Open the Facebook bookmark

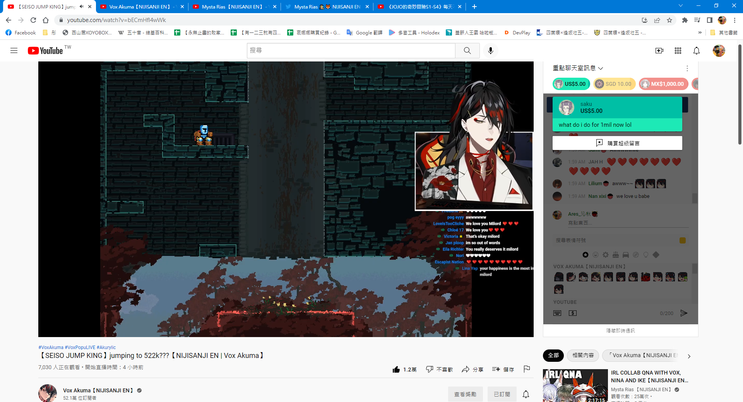coord(21,32)
